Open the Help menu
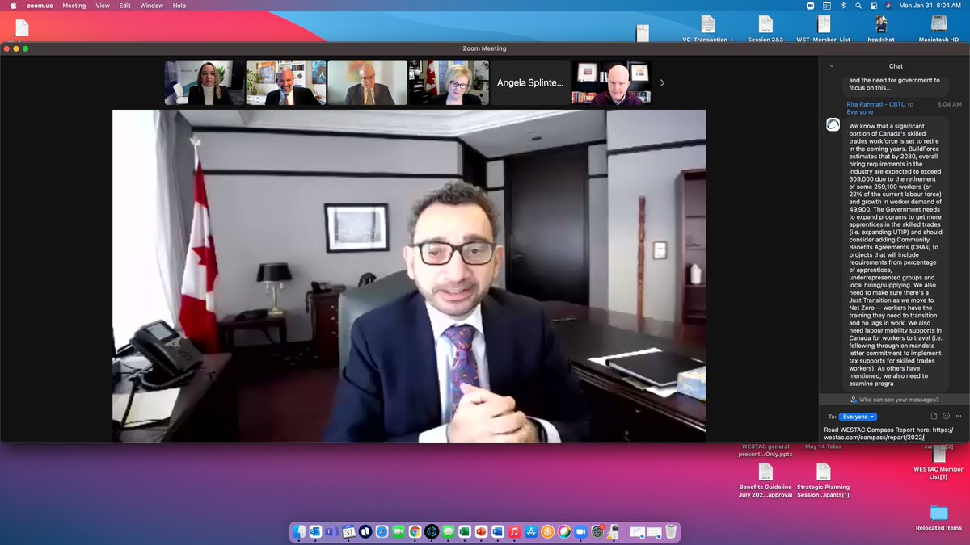 click(x=179, y=6)
